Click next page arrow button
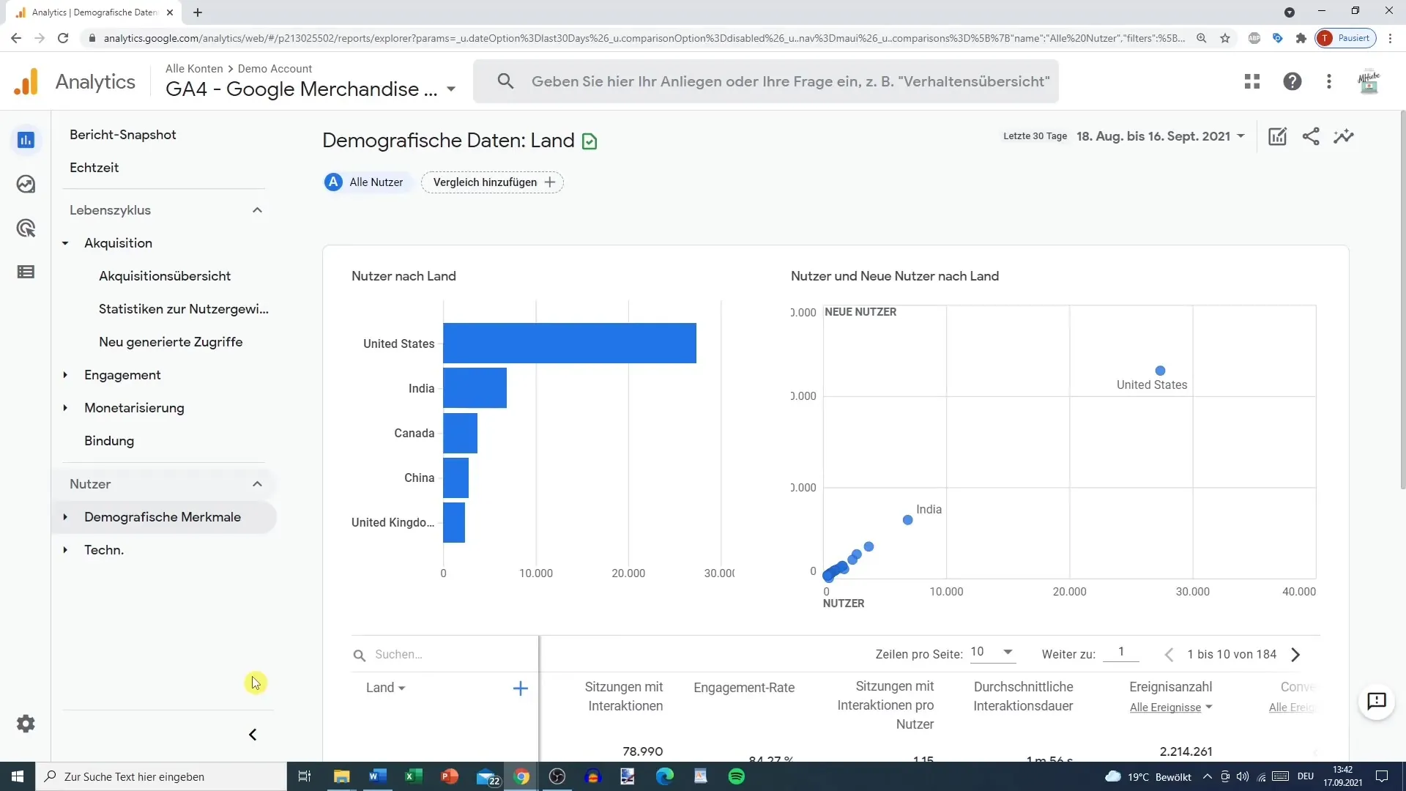 (x=1296, y=655)
